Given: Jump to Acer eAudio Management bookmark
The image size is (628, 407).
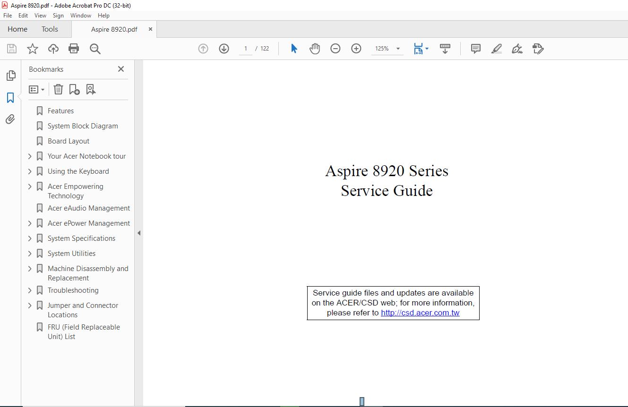Looking at the screenshot, I should pyautogui.click(x=89, y=208).
